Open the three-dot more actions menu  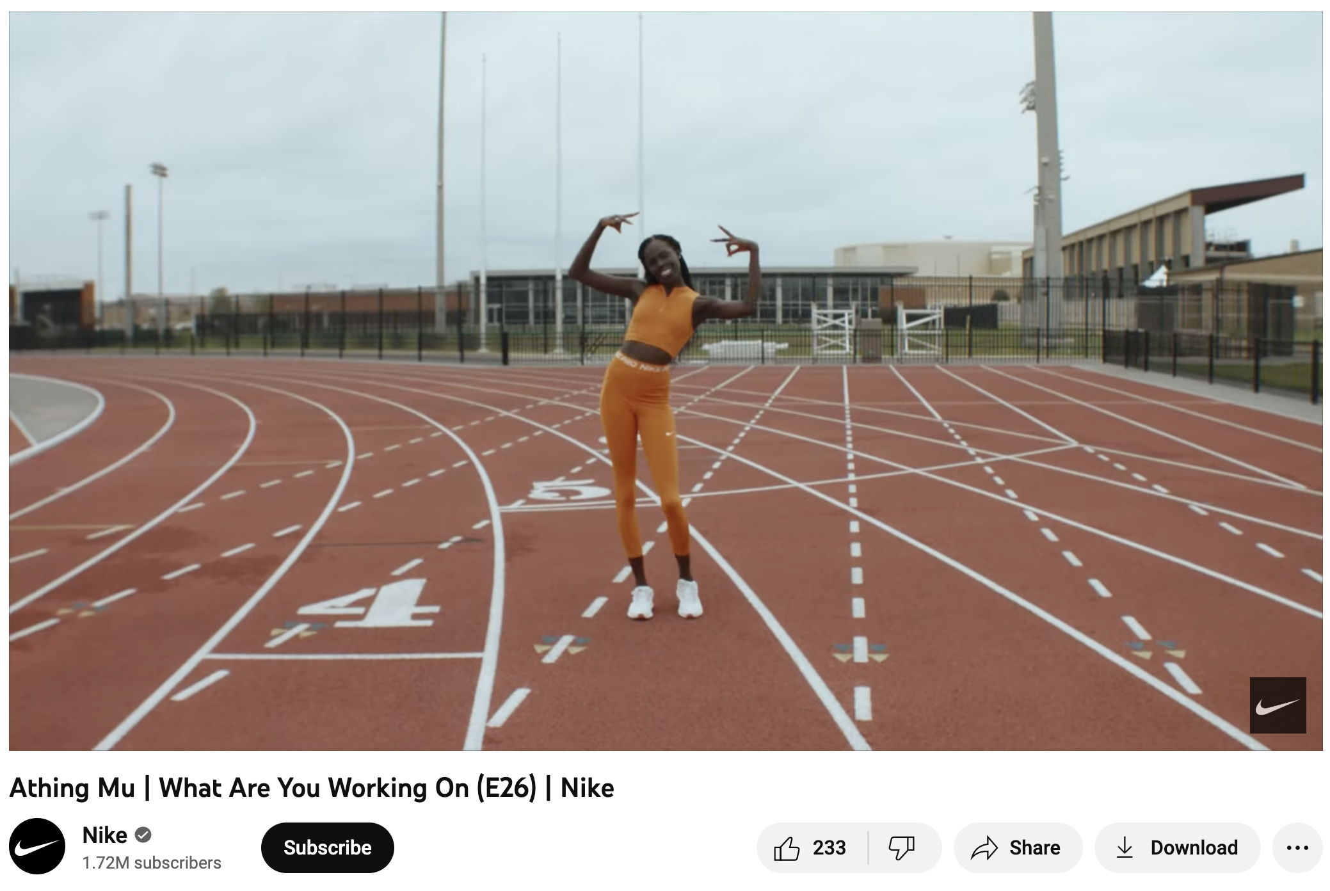(x=1297, y=847)
